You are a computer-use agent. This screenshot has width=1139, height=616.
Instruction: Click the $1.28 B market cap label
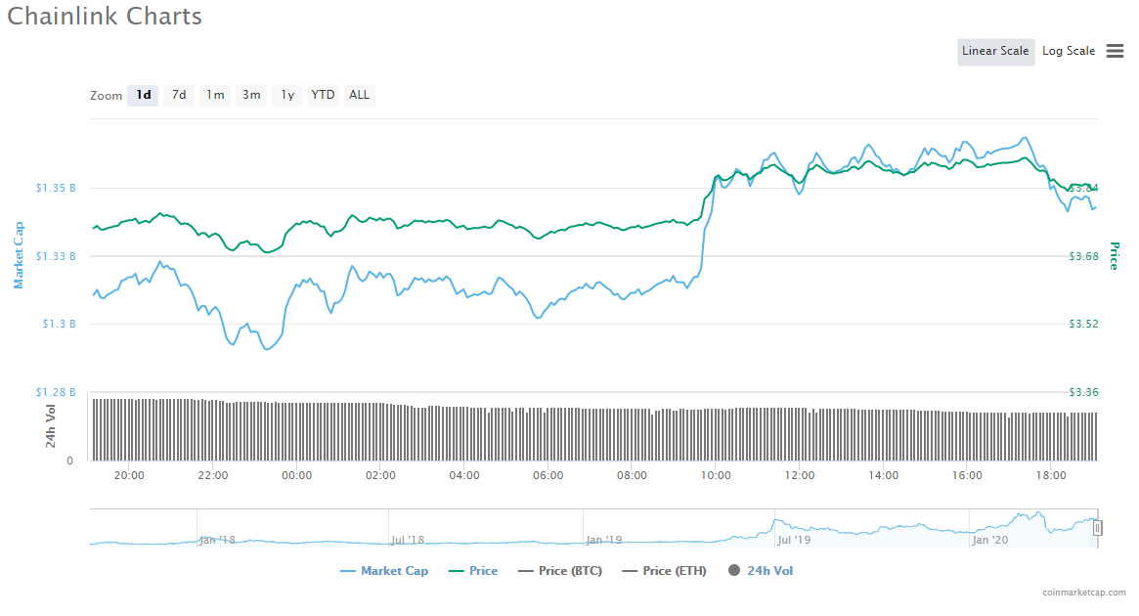(56, 392)
